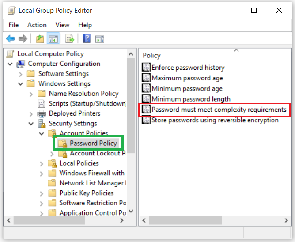Click policy pane horizontal scrollbar left arrow
The width and height of the screenshot is (295, 242).
click(144, 220)
